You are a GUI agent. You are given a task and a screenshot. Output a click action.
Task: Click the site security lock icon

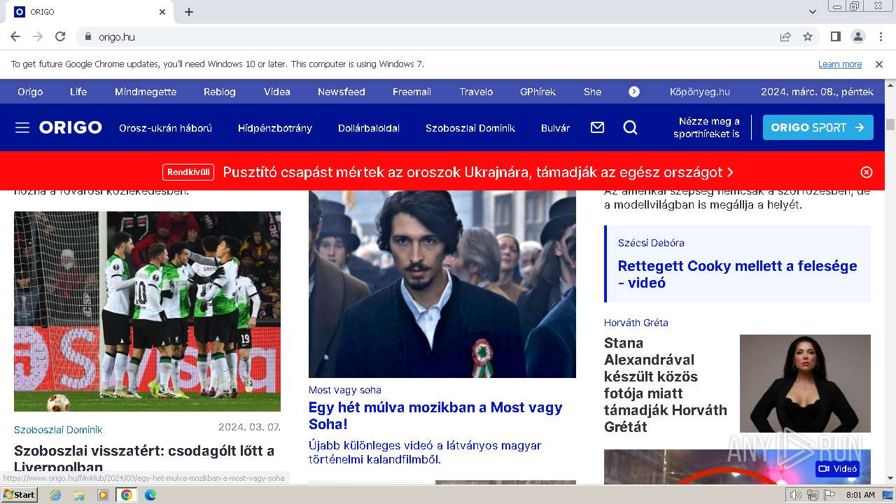coord(88,36)
